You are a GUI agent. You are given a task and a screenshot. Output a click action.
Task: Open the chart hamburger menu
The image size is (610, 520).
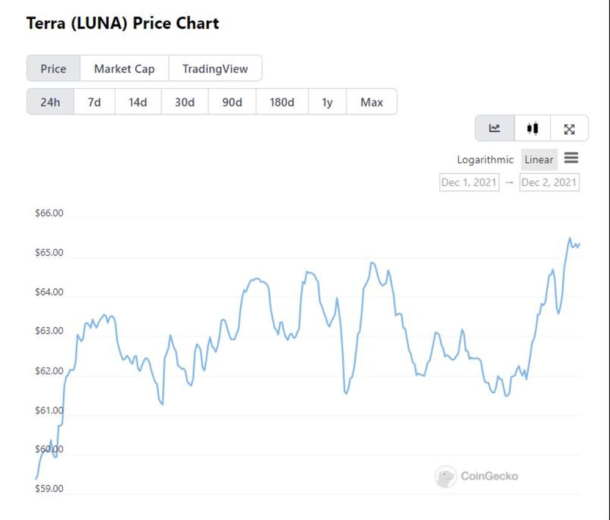tap(571, 158)
